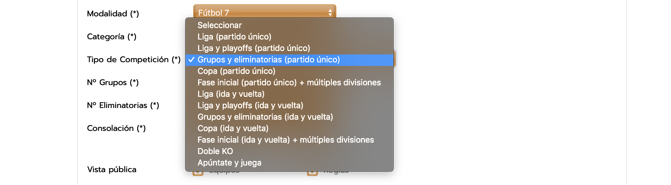Image resolution: width=671 pixels, height=185 pixels.
Task: Pick checked Grupos y eliminatorias (partido único)
Action: 269,60
